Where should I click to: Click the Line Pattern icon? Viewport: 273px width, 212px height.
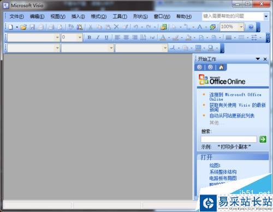click(241, 38)
